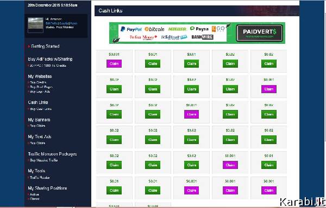This screenshot has width=326, height=208.
Task: Open Traffic Monsoon Packages
Action: (52, 154)
